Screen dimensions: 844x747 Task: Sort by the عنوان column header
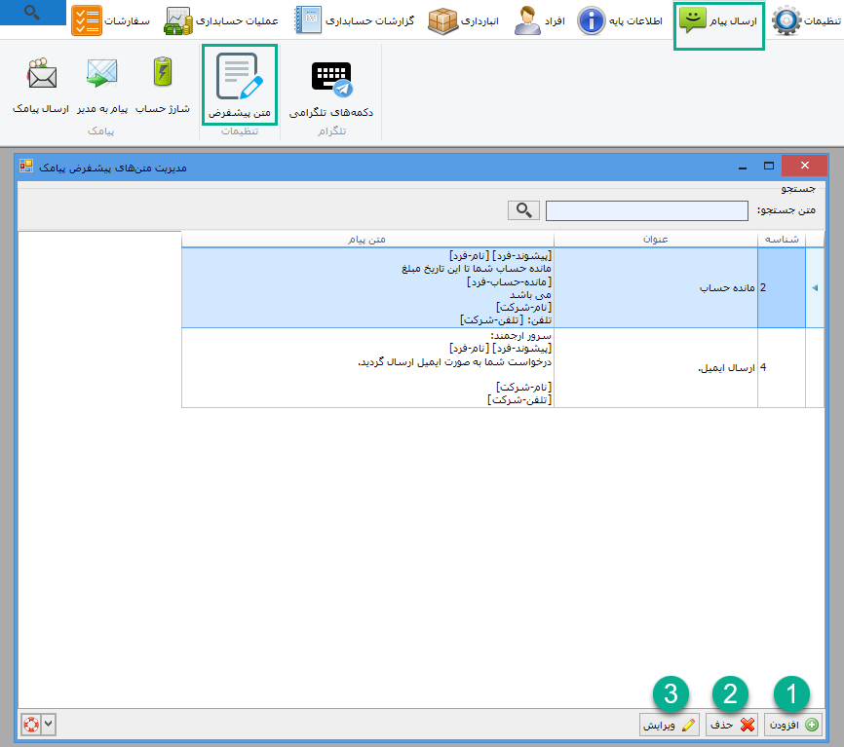click(x=656, y=240)
